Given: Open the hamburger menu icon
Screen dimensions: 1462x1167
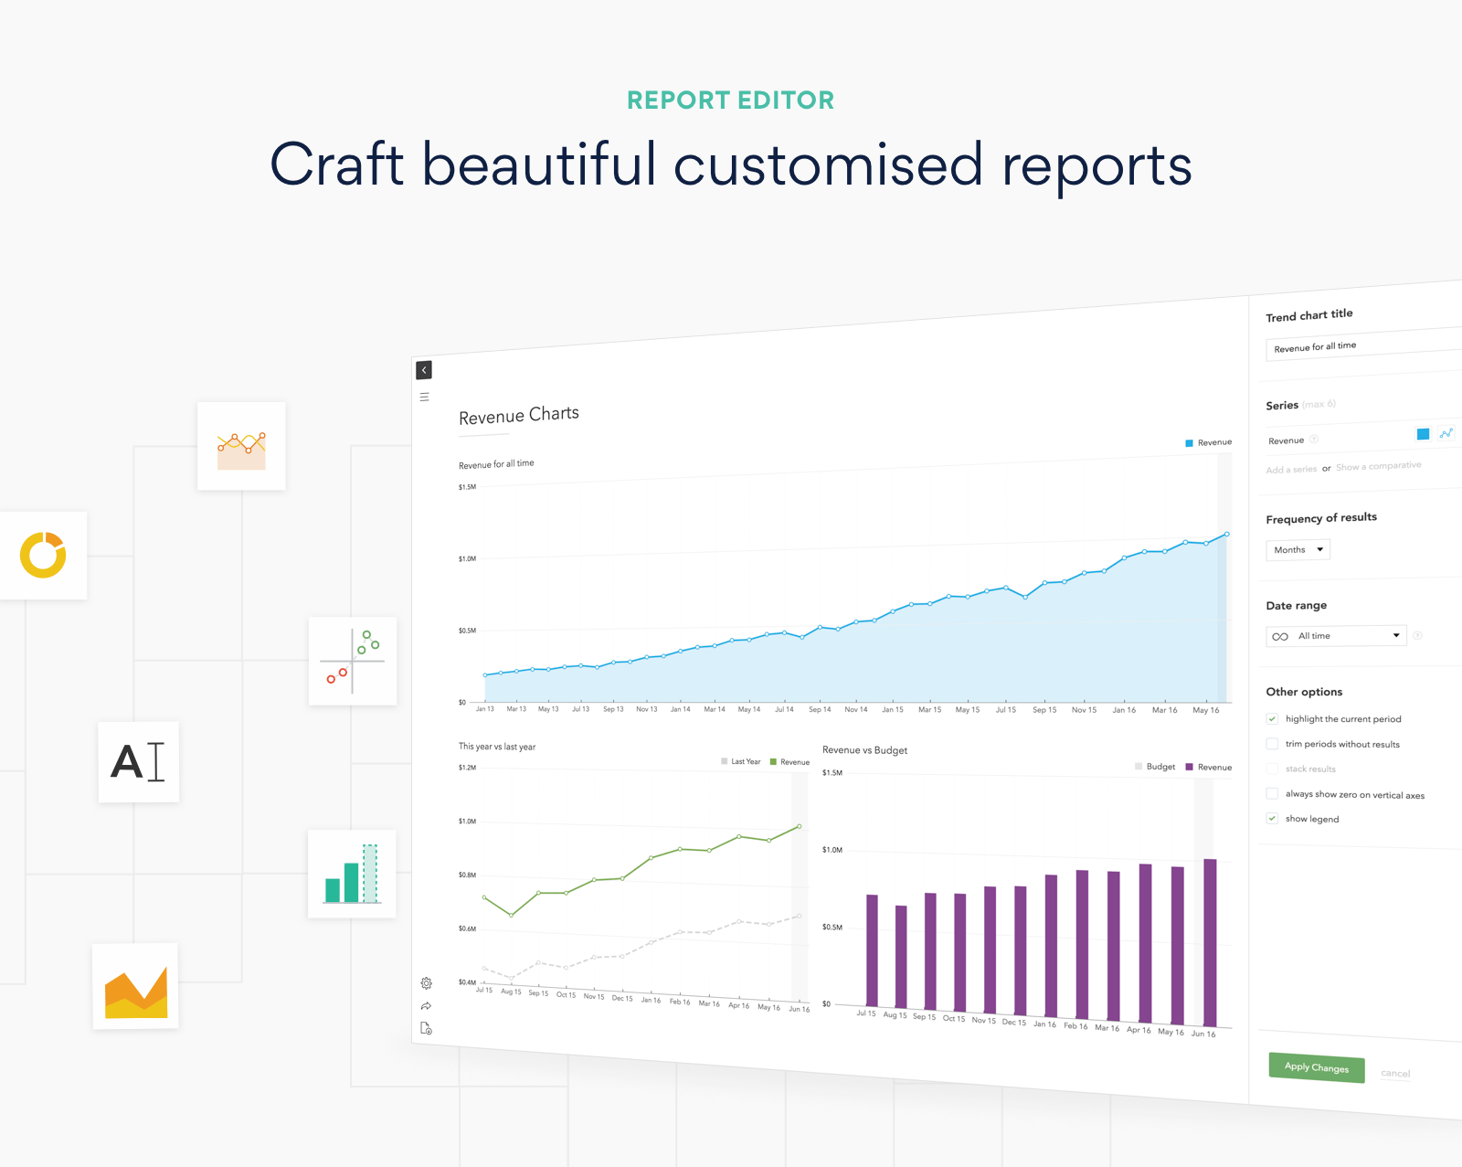Looking at the screenshot, I should pos(424,397).
